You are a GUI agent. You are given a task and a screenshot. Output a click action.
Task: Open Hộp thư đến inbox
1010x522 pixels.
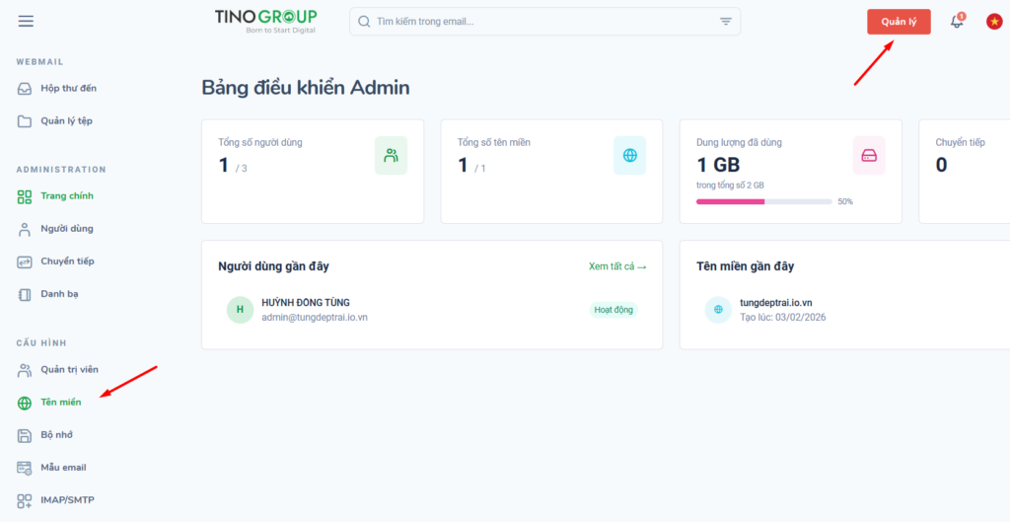[67, 89]
